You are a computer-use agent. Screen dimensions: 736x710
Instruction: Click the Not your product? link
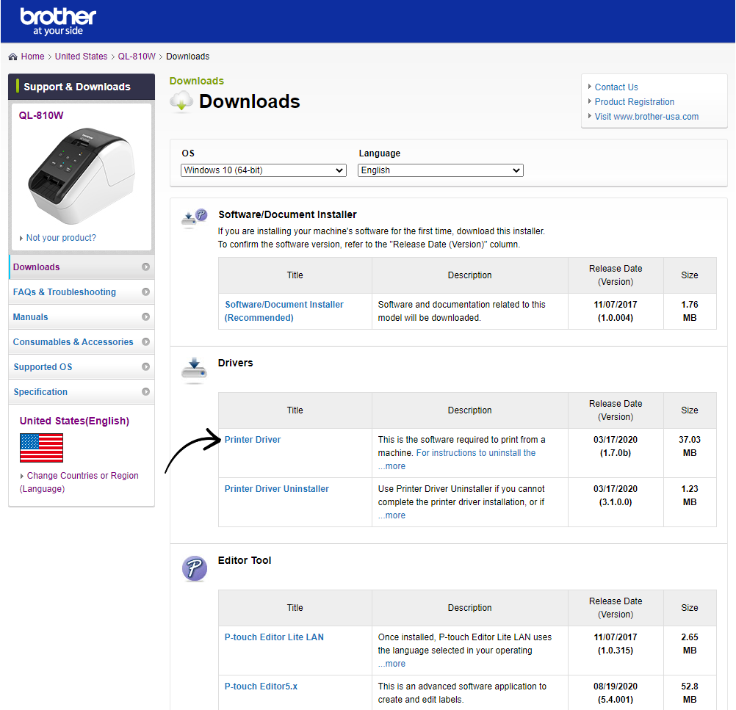(x=61, y=237)
